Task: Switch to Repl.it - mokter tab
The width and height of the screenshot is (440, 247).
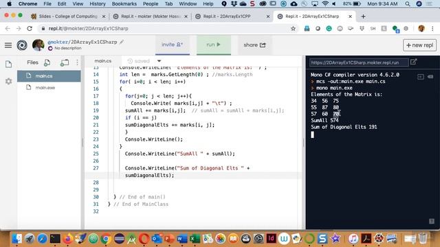Action: tap(151, 16)
